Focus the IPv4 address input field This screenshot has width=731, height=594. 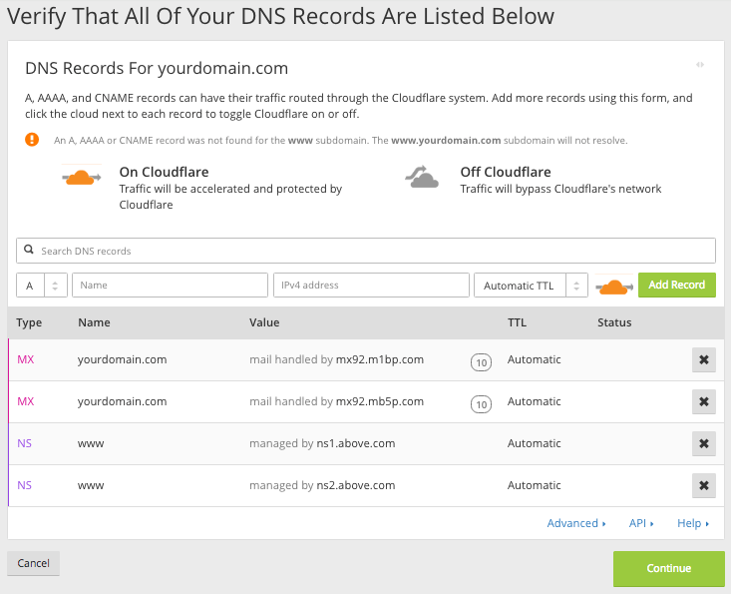coord(371,286)
